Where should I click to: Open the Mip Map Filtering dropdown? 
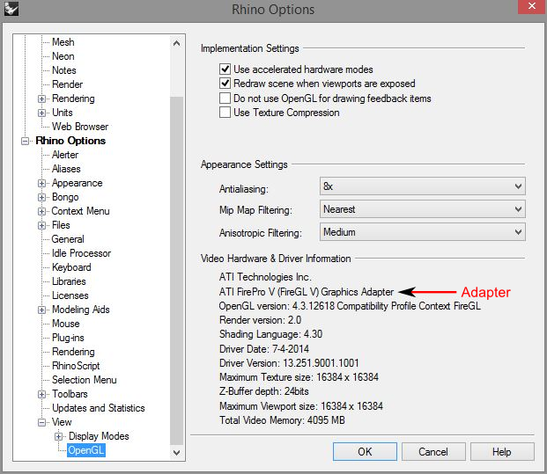point(422,209)
